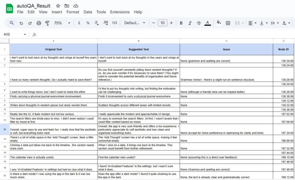Viewport: 295px width, 180px height.
Task: Select cell 'Really like the UI, it feels modern'
Action: [x=53, y=114]
